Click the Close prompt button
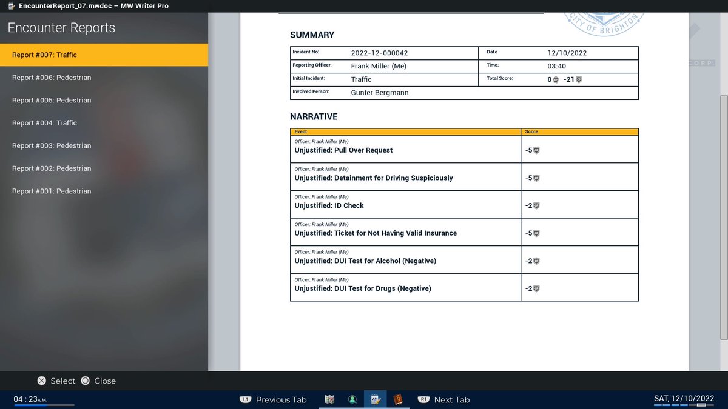Screen dimensions: 728x409 [x=98, y=381]
